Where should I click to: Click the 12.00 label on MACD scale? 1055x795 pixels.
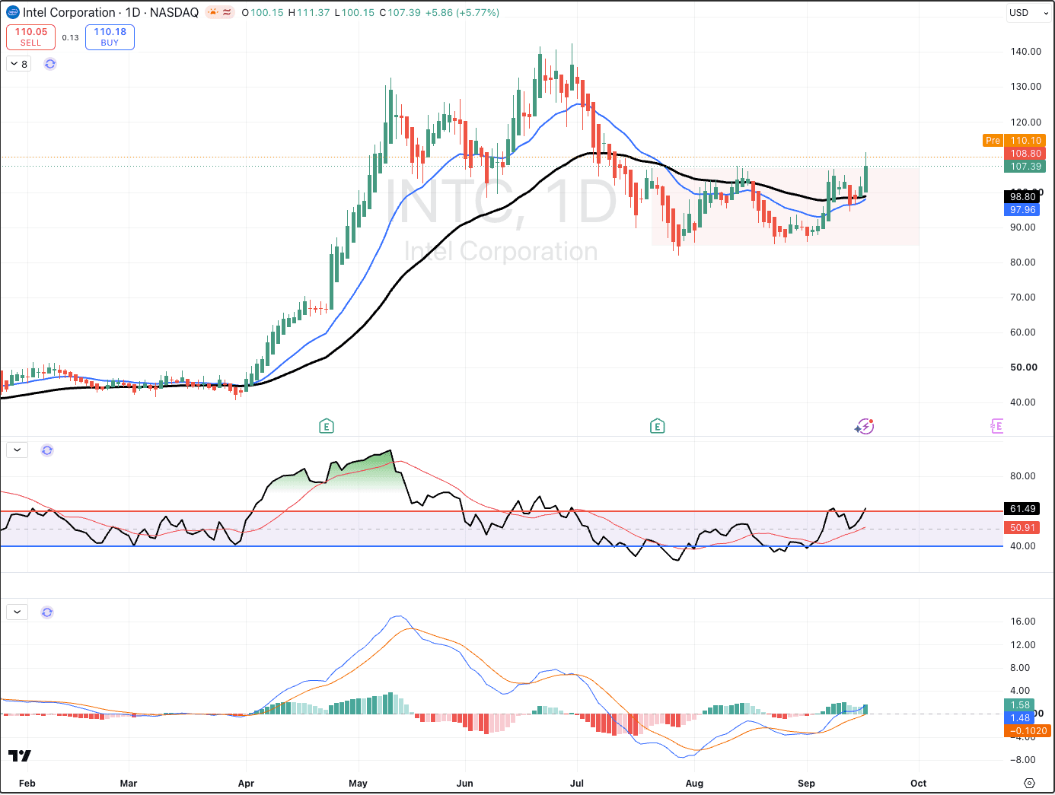click(1023, 645)
